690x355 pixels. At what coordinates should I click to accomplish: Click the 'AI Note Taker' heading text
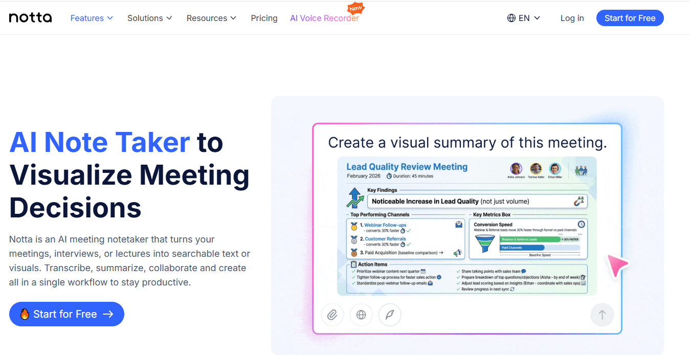(100, 142)
